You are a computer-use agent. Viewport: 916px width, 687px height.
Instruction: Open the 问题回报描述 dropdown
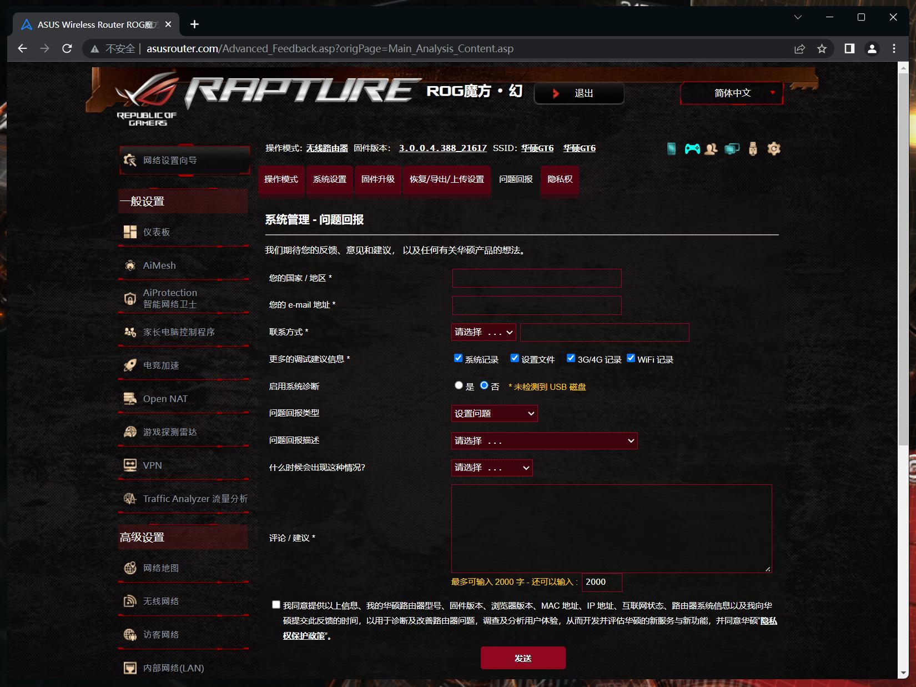tap(544, 440)
